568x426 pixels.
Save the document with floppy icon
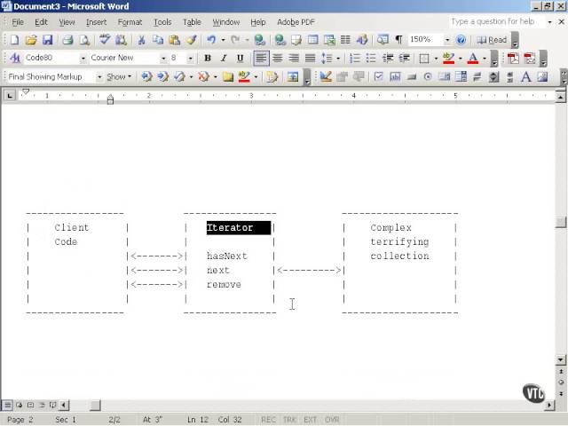click(x=47, y=40)
